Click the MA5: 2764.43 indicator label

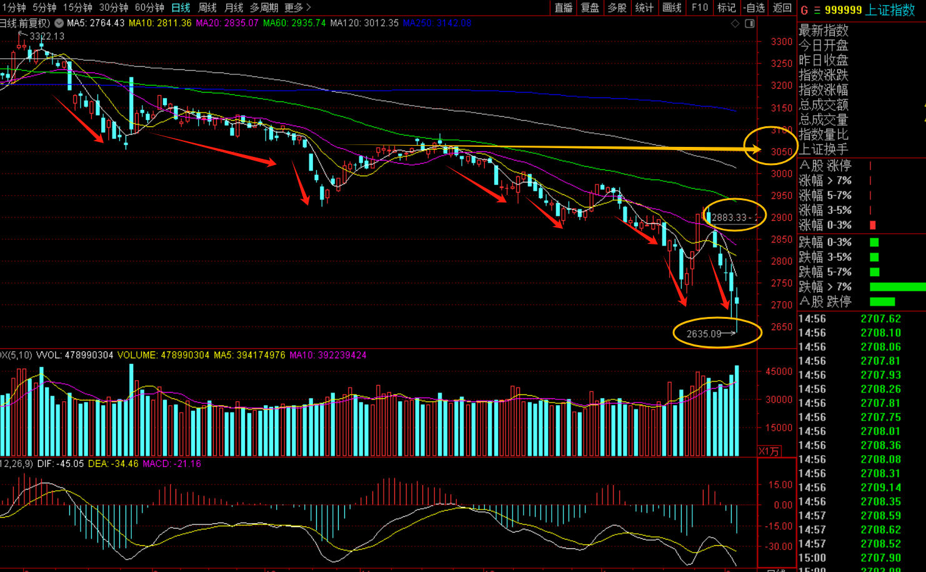pyautogui.click(x=96, y=23)
